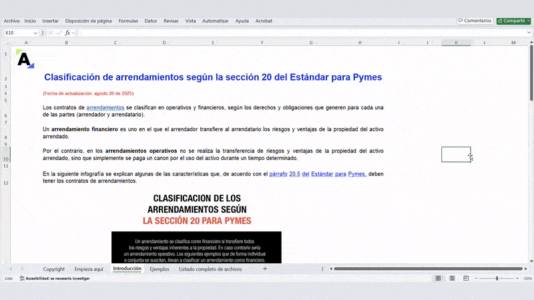Image resolution: width=534 pixels, height=300 pixels.
Task: Open the Fórmulas ribbon tab
Action: tap(128, 21)
